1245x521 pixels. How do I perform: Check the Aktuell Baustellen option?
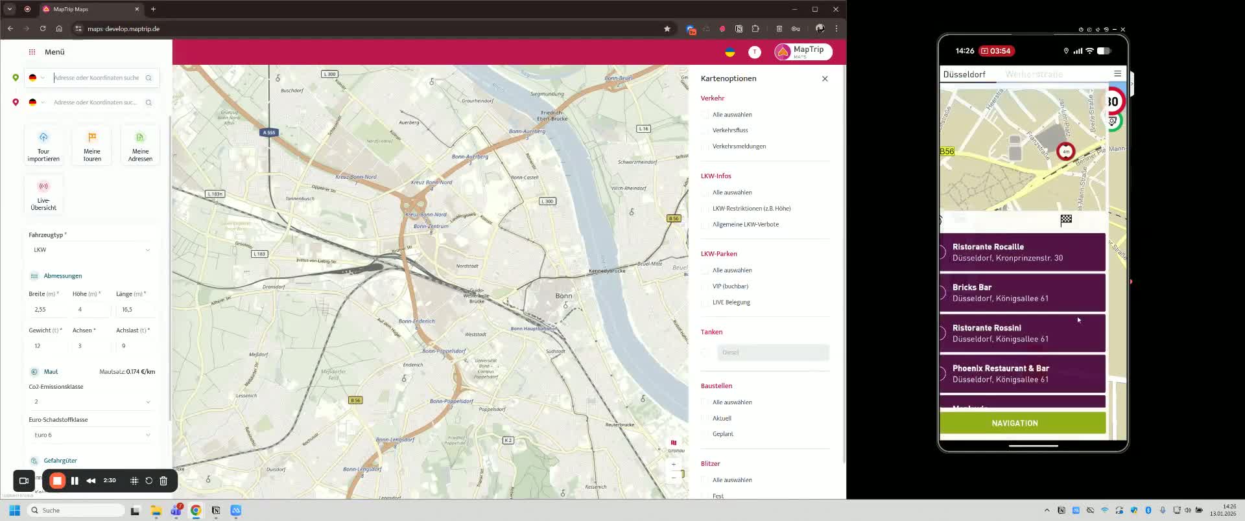[705, 419]
